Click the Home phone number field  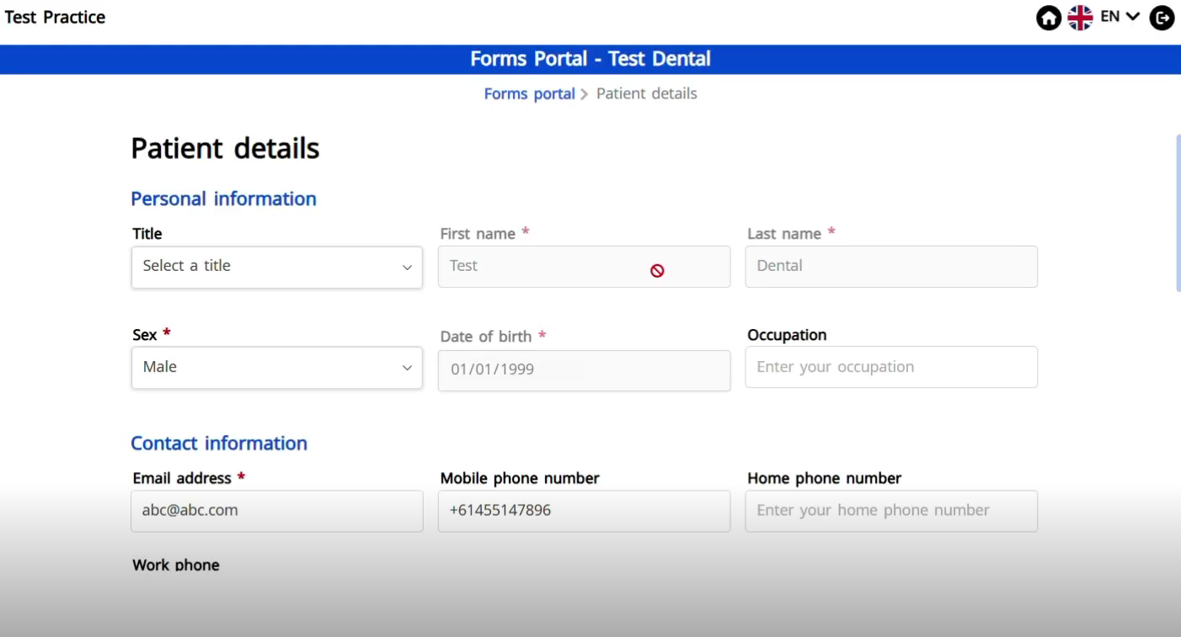coord(890,511)
